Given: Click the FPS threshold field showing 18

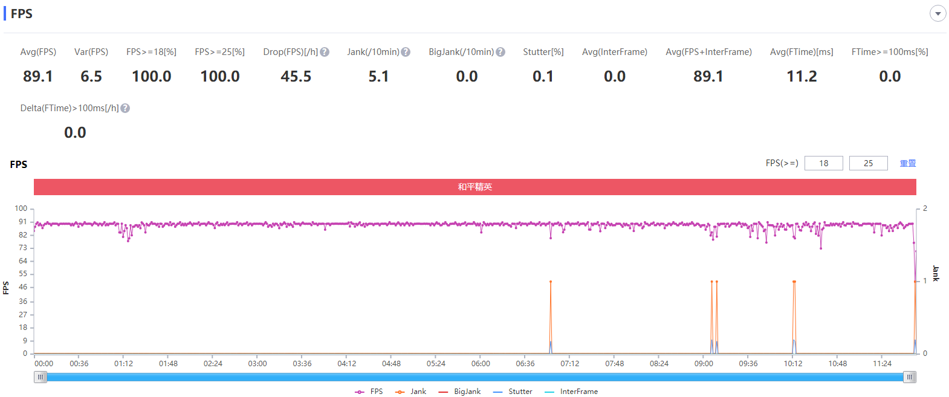Looking at the screenshot, I should 824,163.
